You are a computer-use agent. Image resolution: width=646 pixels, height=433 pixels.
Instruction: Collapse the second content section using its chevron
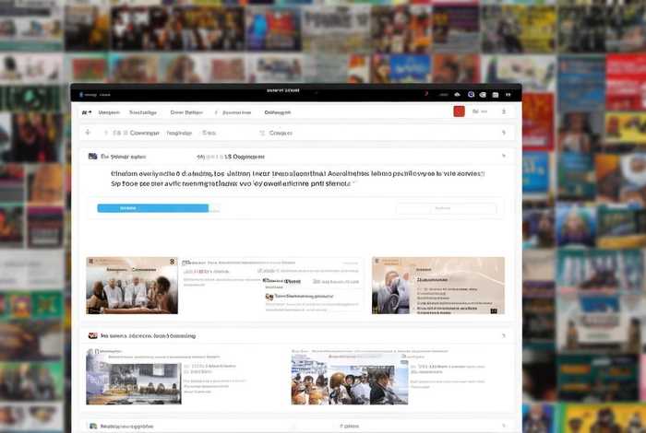pos(503,336)
